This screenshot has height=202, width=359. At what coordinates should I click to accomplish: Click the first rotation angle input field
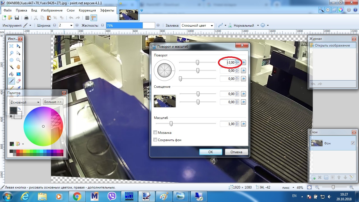(x=228, y=63)
